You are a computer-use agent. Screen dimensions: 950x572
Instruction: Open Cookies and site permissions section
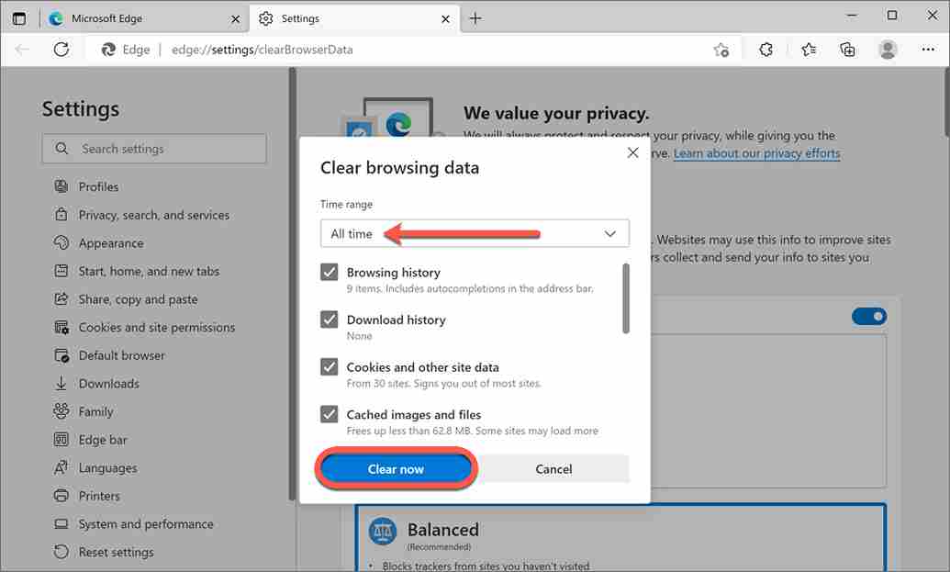(x=144, y=327)
